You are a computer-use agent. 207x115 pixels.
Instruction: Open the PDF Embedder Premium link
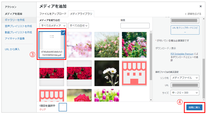[182, 54]
